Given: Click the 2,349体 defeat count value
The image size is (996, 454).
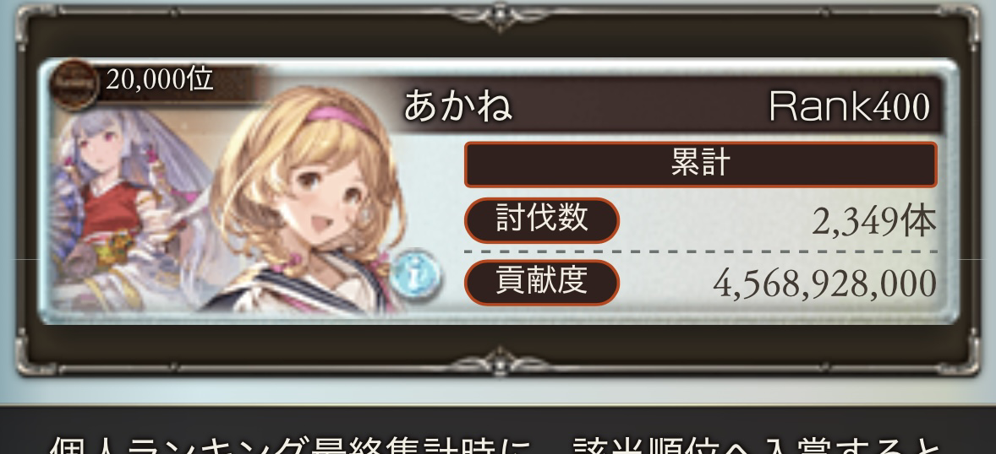Looking at the screenshot, I should pos(874,222).
